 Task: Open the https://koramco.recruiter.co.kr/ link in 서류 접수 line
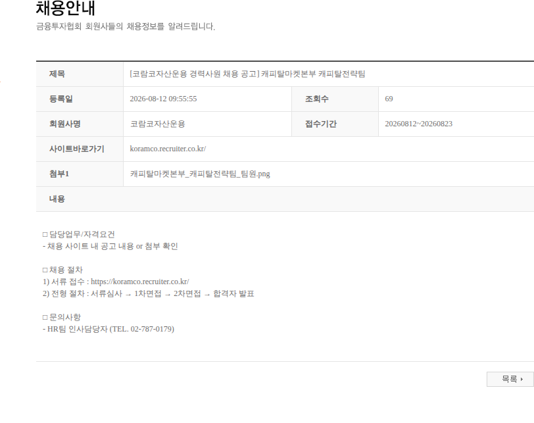[x=139, y=282]
